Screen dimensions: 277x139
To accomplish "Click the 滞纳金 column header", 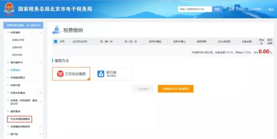I will pos(261,42).
